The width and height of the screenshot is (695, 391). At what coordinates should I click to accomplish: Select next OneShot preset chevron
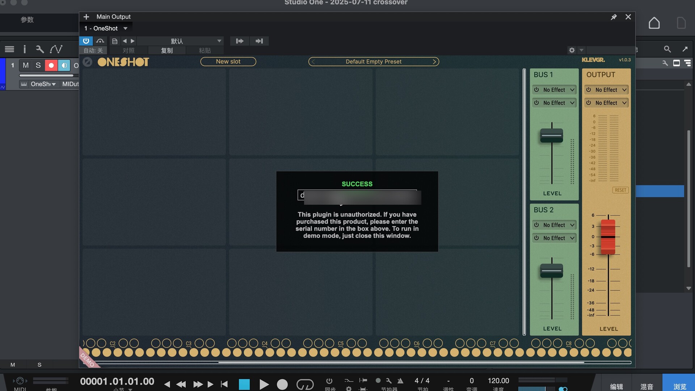point(434,62)
